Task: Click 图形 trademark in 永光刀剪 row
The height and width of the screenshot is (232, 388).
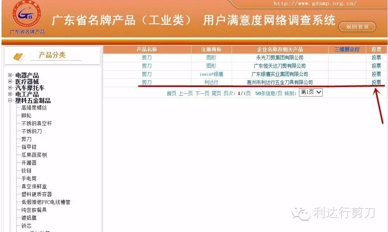Action: (211, 58)
